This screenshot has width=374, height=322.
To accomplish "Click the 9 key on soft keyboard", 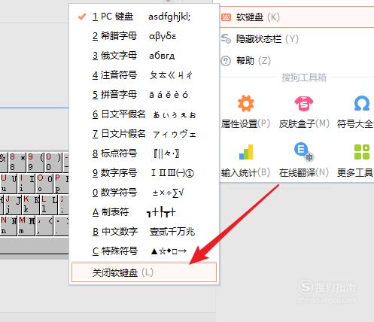I will coord(35,162).
